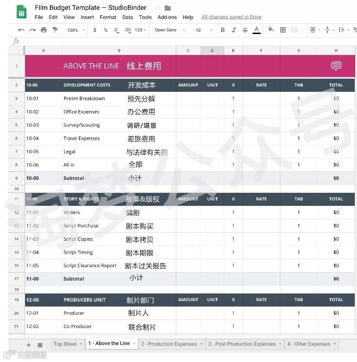
Task: Open the Add-ons menu
Action: point(167,17)
